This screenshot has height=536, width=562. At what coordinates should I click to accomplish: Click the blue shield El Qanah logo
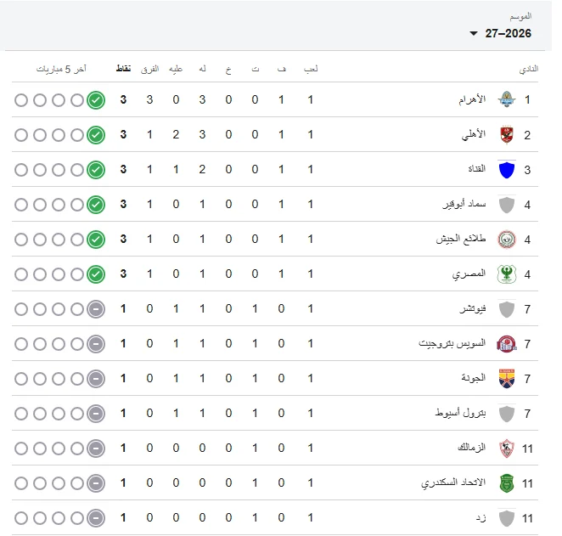coord(507,170)
